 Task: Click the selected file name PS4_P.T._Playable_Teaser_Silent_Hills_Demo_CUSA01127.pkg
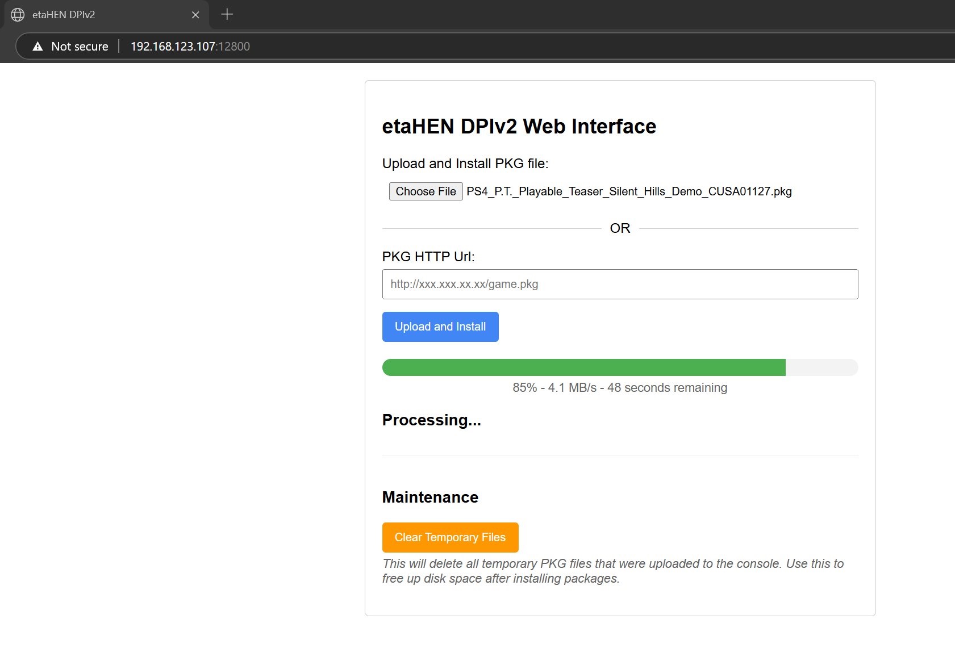pyautogui.click(x=629, y=191)
